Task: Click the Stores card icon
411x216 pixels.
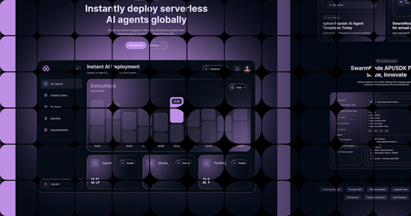Action: pyautogui.click(x=151, y=163)
